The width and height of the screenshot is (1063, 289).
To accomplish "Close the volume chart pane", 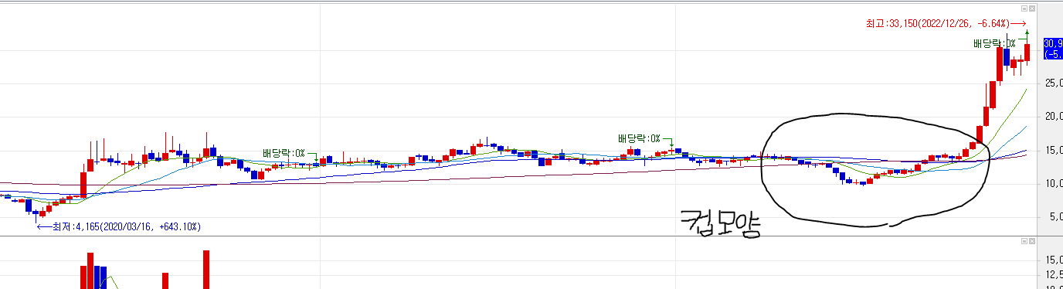I will click(x=1032, y=242).
